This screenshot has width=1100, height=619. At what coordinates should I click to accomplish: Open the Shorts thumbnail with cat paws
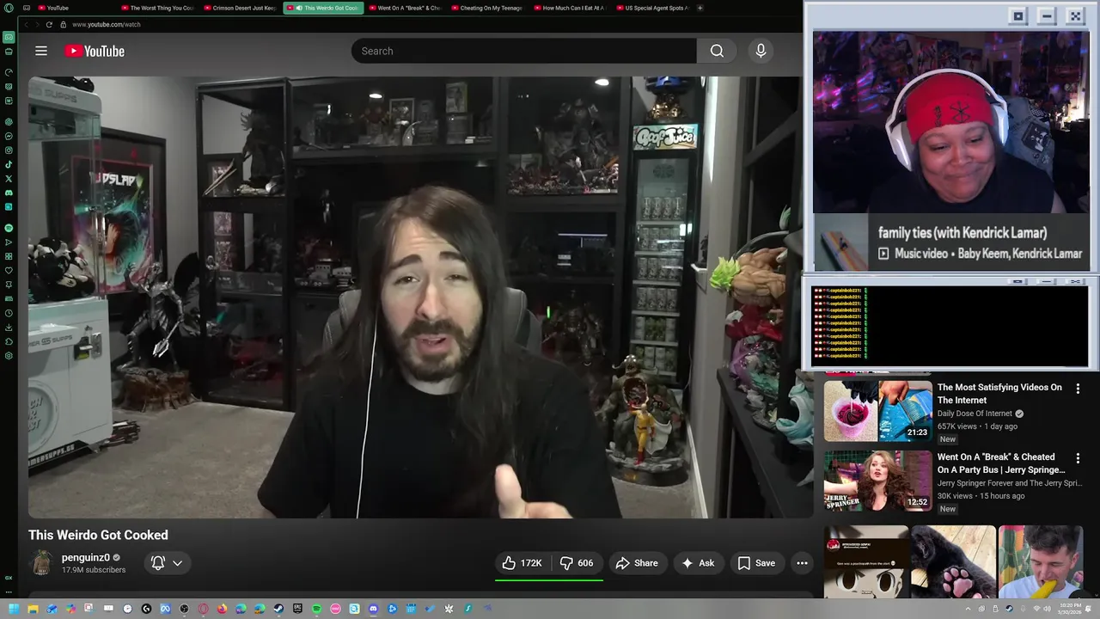click(x=953, y=561)
